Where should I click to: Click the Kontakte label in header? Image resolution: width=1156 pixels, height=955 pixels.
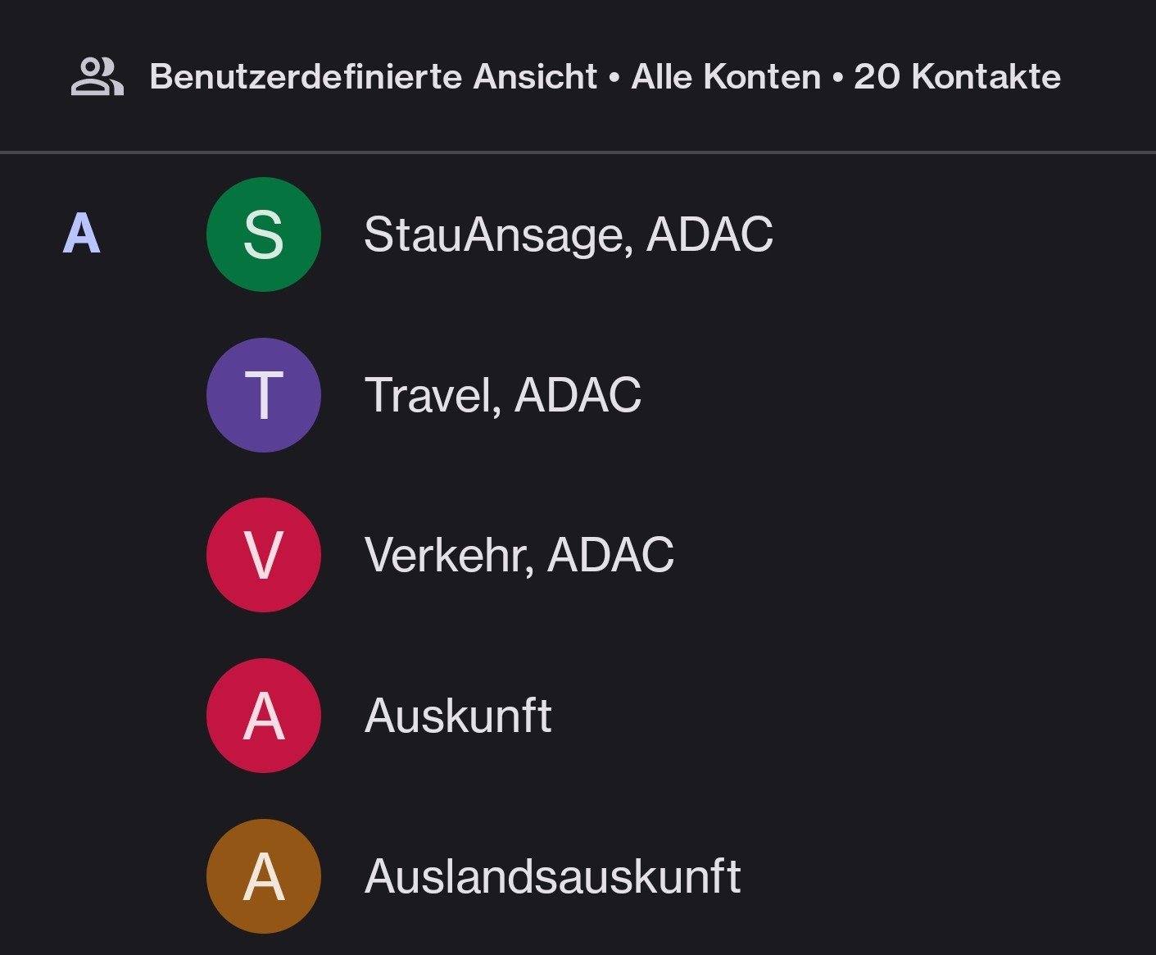click(x=986, y=77)
